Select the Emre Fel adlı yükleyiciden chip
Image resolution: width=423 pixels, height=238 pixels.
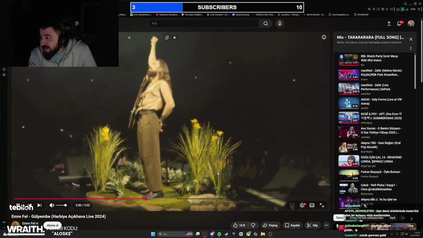pyautogui.click(x=366, y=218)
